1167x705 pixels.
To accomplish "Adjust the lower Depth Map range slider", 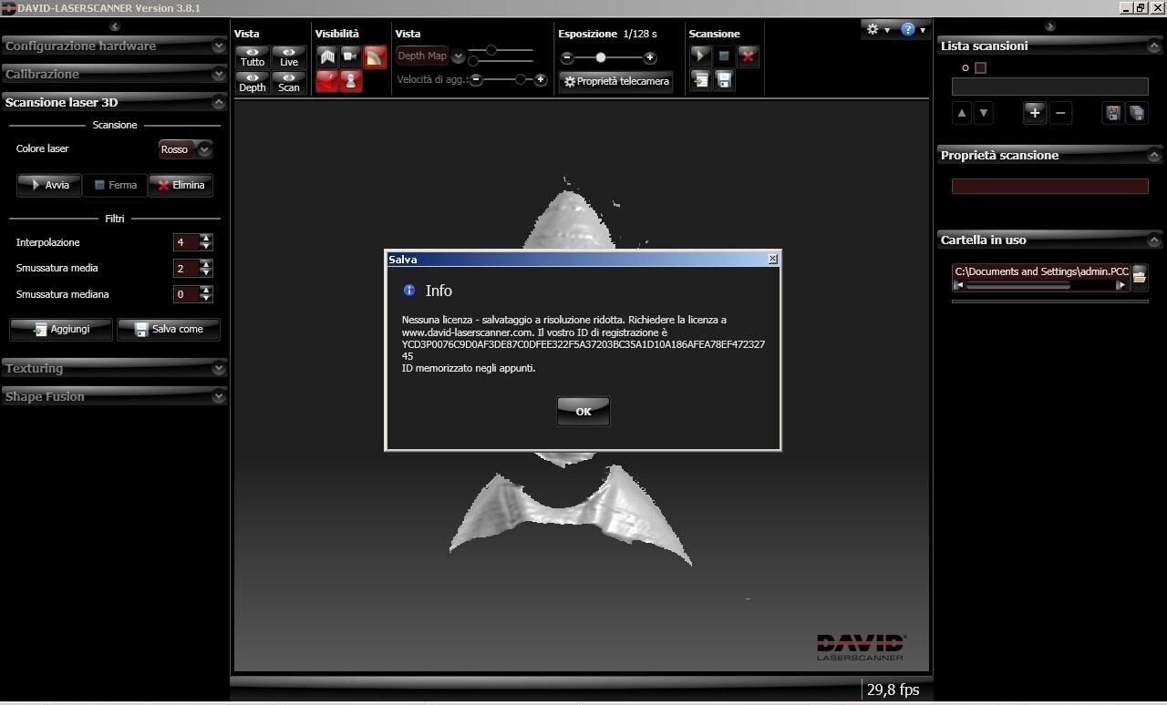I will [x=473, y=61].
